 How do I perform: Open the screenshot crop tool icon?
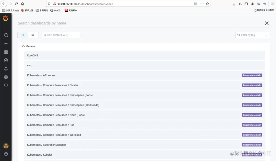[258, 4]
